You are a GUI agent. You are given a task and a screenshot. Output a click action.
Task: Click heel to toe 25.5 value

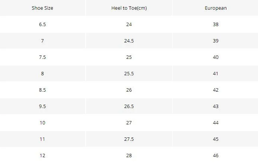click(x=129, y=74)
